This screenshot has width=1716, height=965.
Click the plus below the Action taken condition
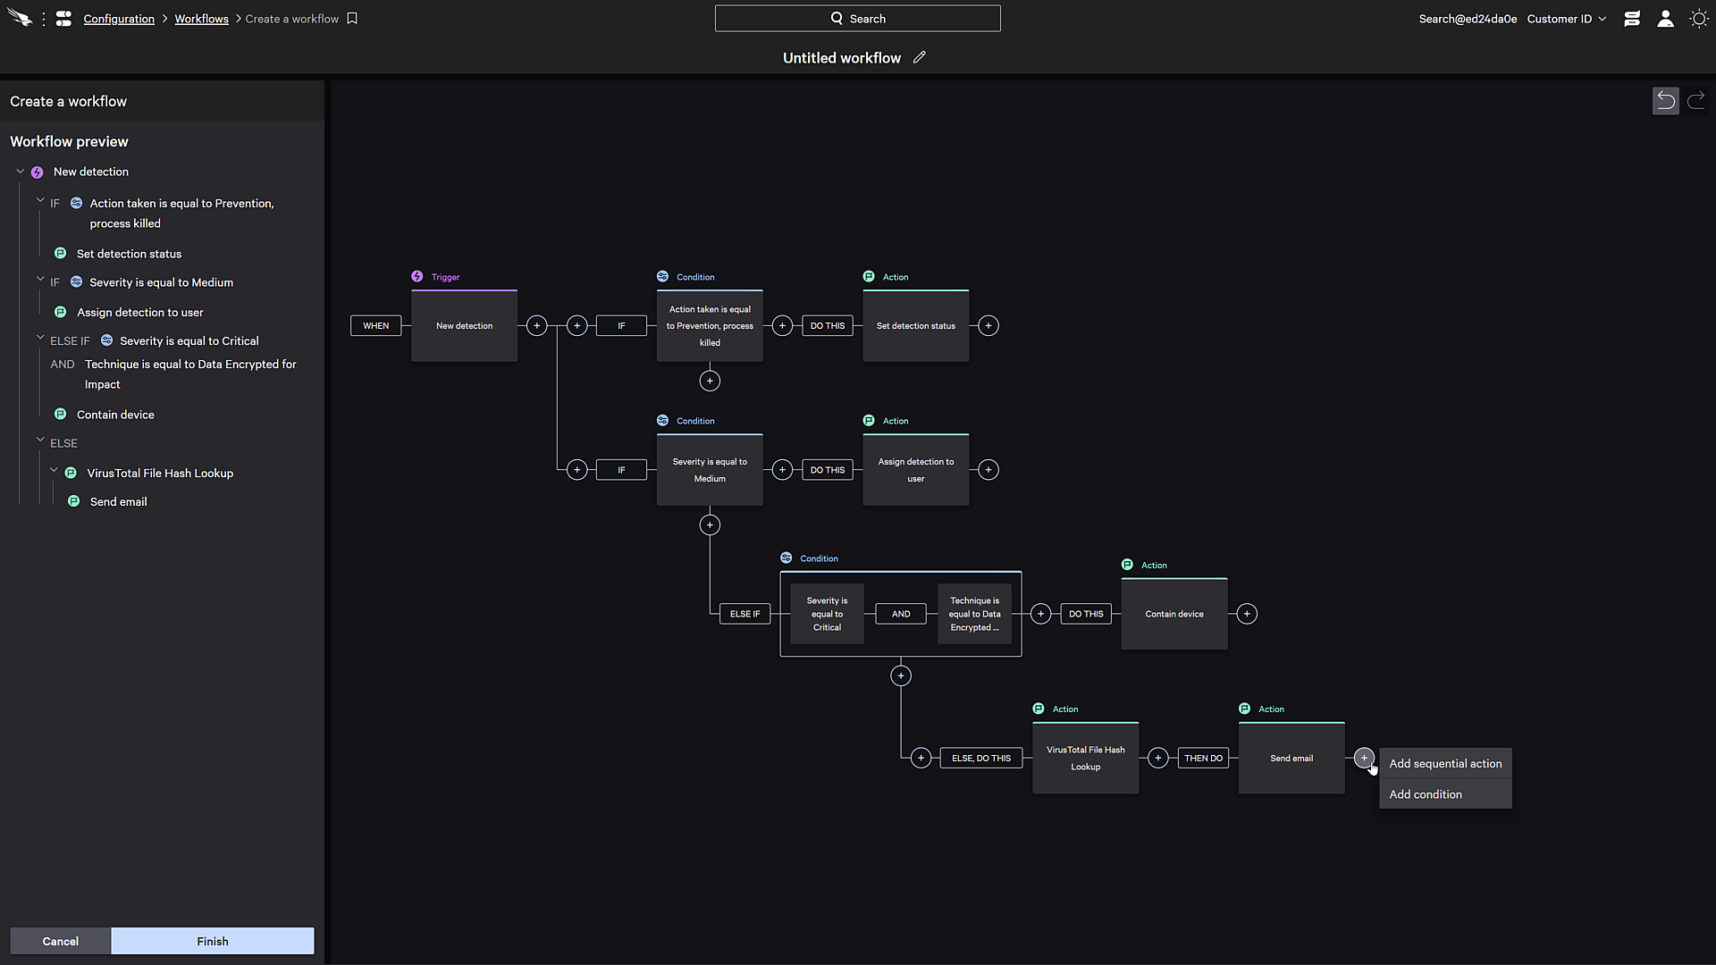coord(710,382)
